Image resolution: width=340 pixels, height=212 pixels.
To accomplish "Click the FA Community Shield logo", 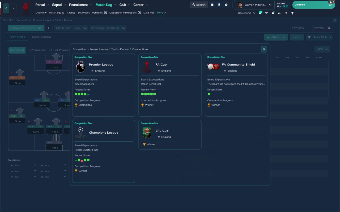I will coord(213,67).
